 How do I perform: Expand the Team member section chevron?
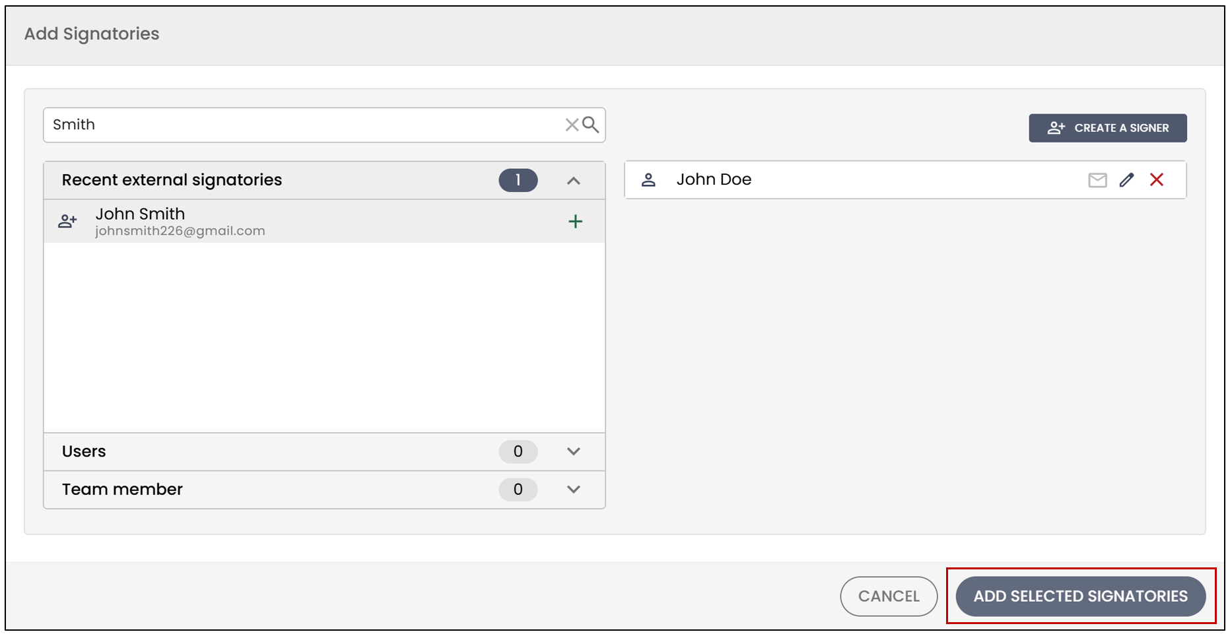[574, 490]
